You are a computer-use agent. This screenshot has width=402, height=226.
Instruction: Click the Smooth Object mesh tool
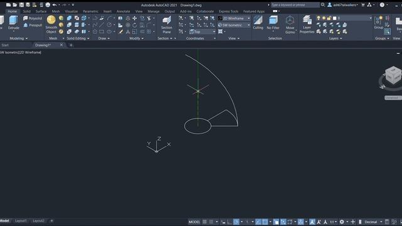(x=52, y=24)
